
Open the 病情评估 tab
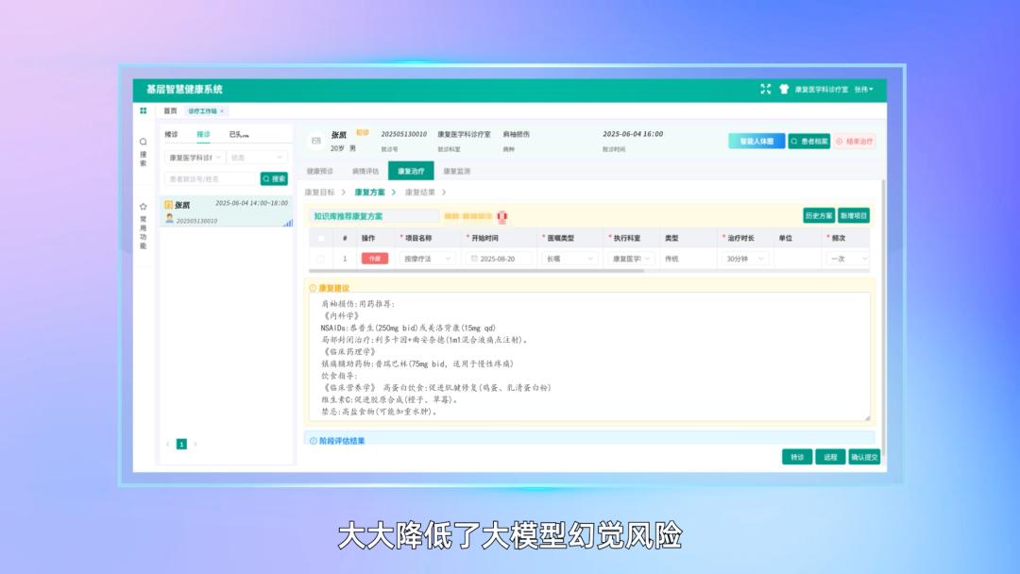365,171
